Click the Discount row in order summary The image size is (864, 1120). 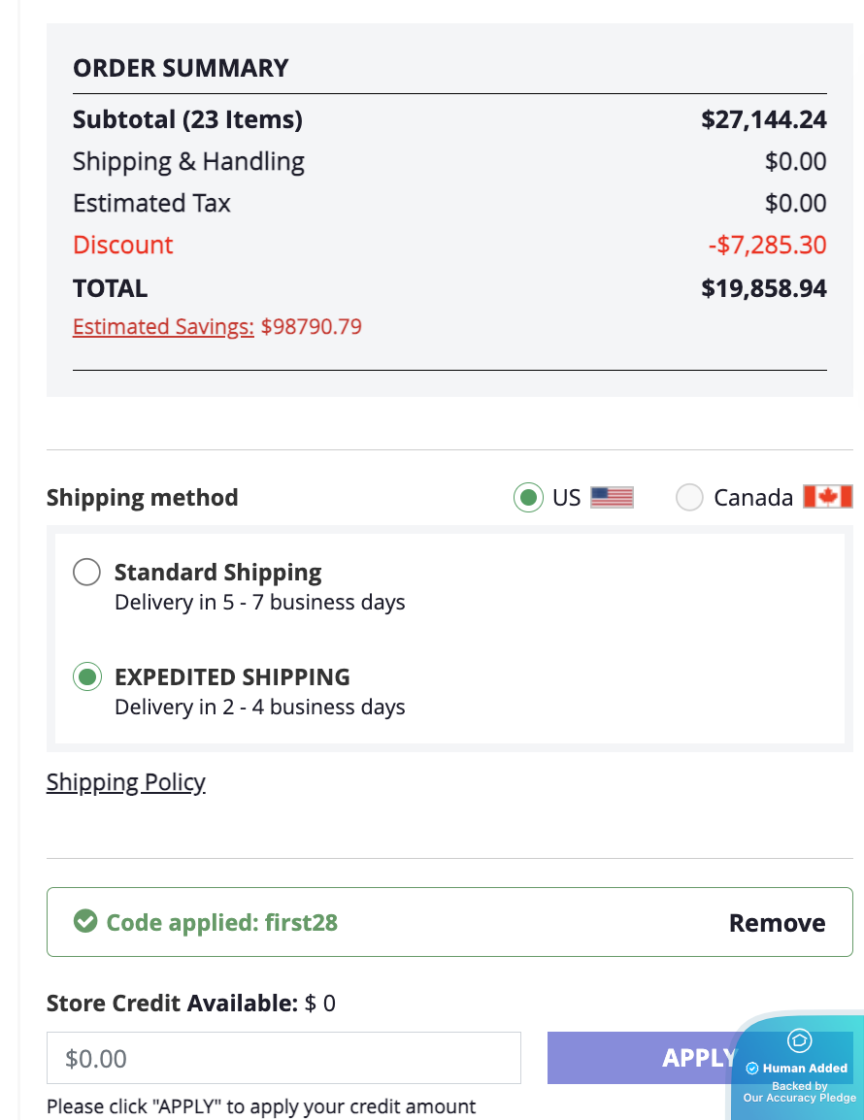122,245
